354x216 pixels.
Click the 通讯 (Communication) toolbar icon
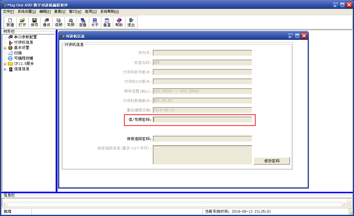[x=46, y=20]
